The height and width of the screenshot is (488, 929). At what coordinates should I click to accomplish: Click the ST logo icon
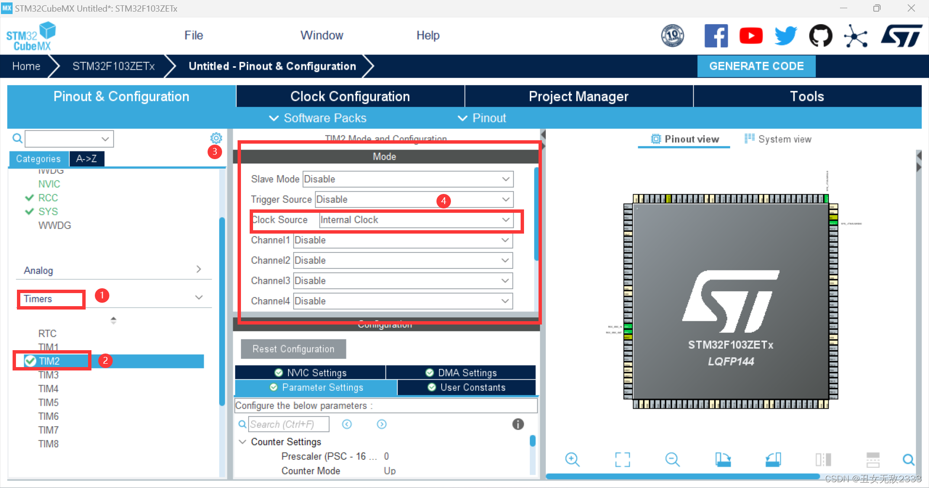[x=902, y=36]
